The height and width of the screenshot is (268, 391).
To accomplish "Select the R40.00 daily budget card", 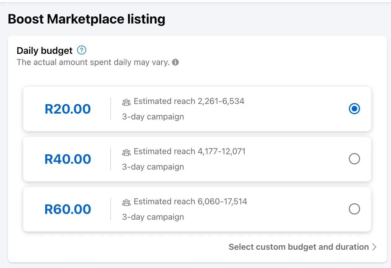I will pos(197,159).
